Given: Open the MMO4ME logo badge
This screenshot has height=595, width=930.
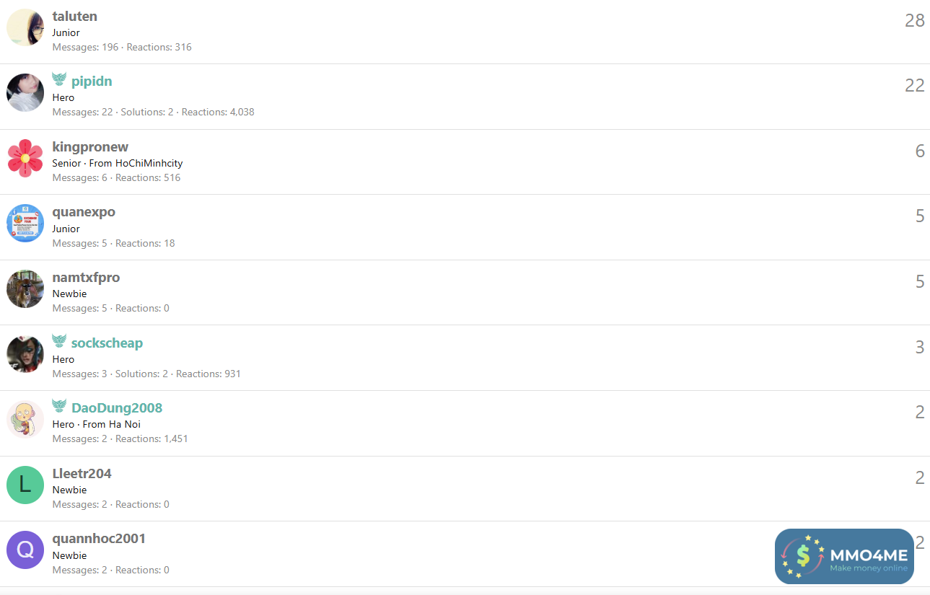Looking at the screenshot, I should tap(844, 556).
